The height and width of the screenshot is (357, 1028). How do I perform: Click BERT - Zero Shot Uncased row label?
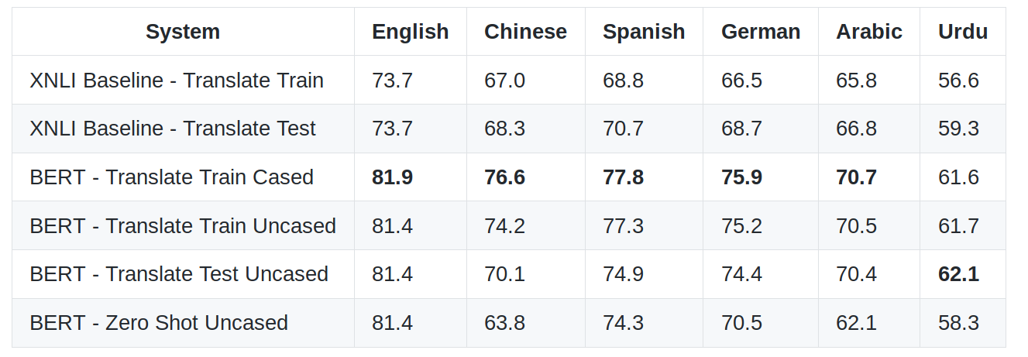coord(159,323)
